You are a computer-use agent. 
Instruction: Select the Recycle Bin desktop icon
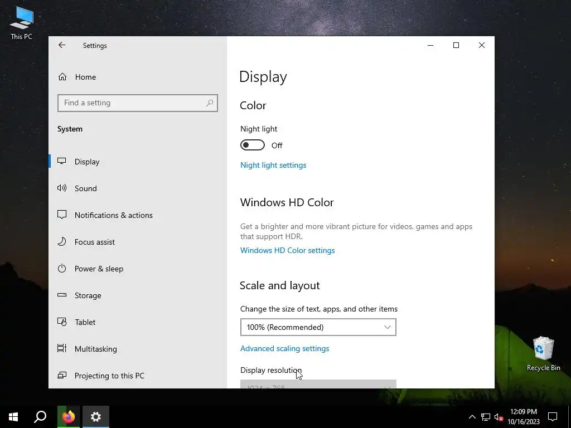(x=543, y=354)
